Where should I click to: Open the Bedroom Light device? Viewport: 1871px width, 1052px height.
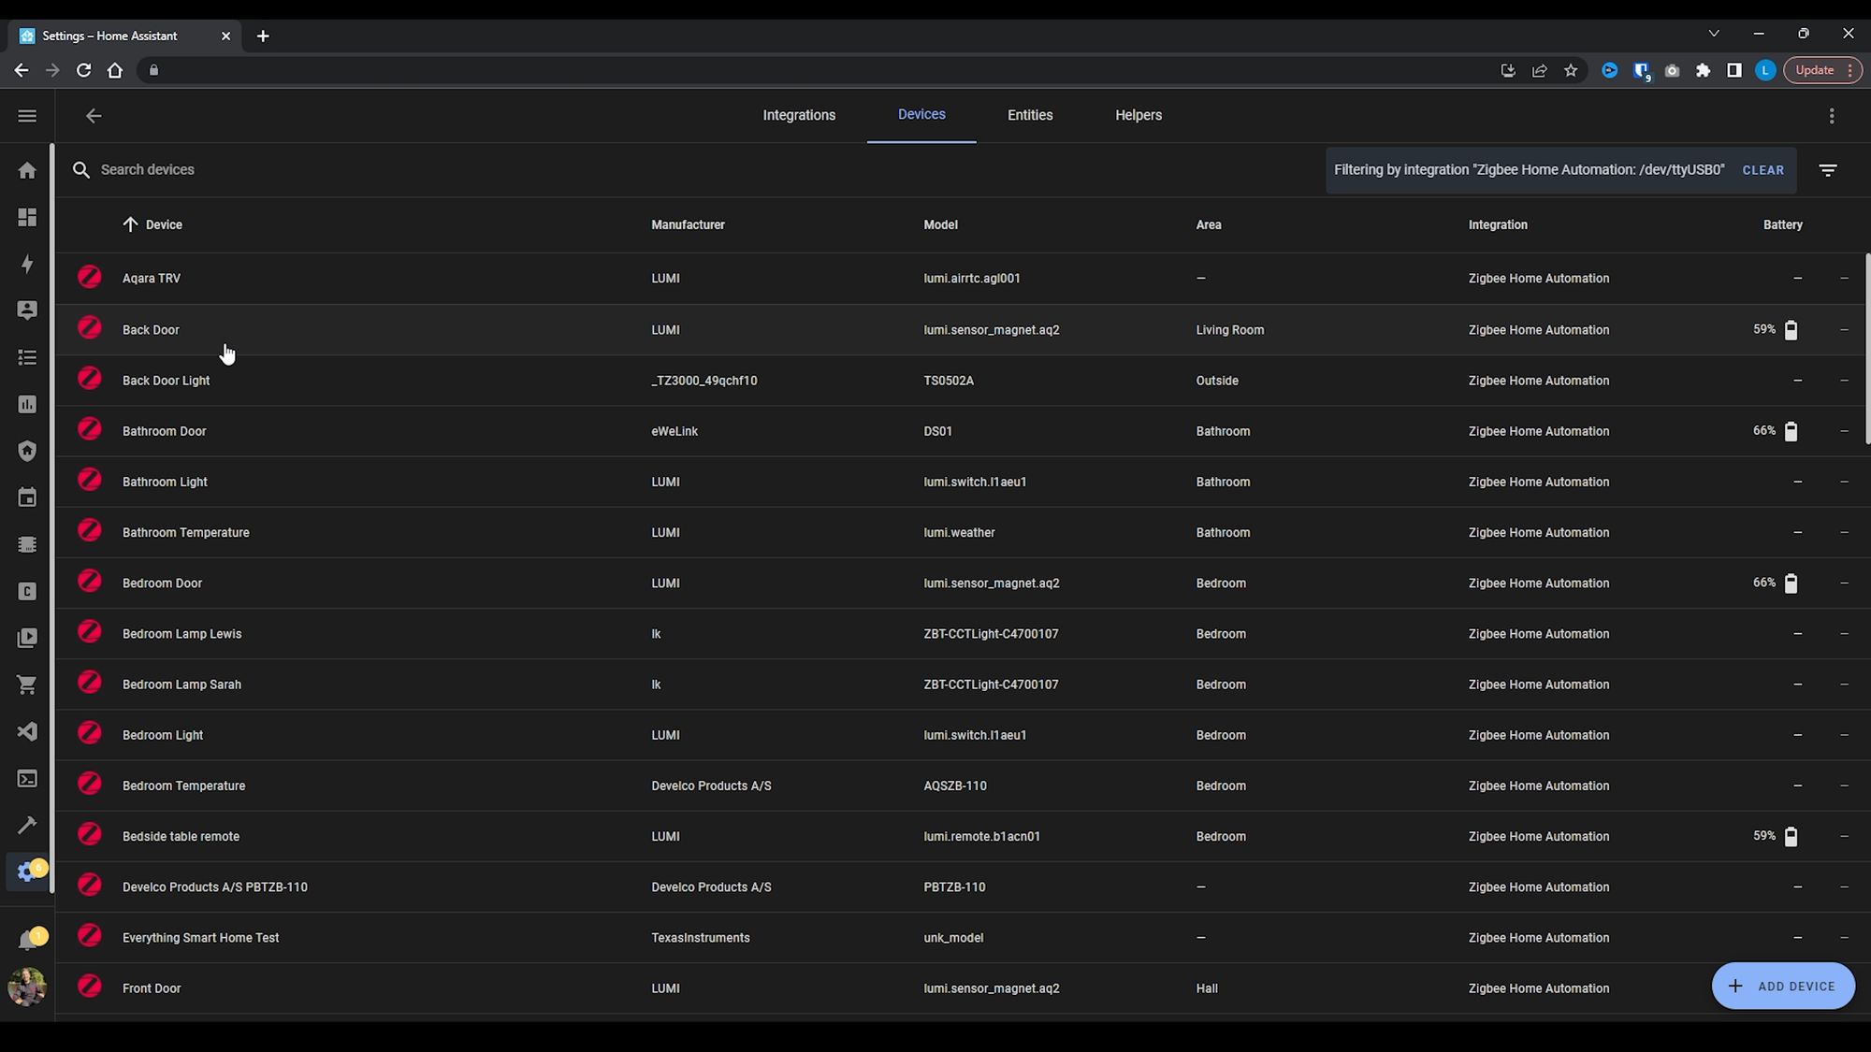pos(961,735)
